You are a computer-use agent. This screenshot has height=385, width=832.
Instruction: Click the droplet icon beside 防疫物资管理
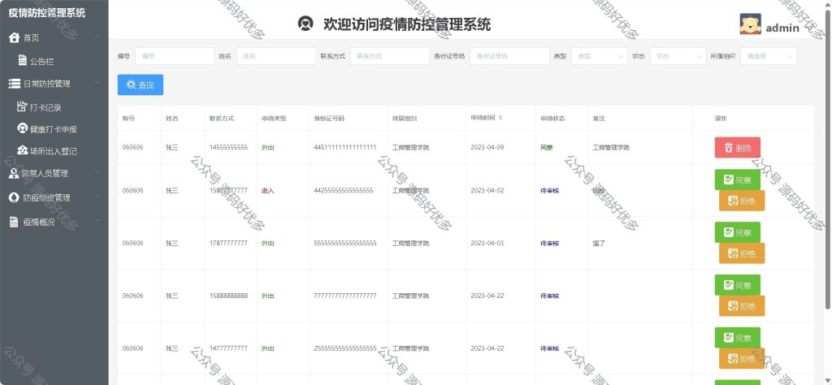pyautogui.click(x=15, y=197)
